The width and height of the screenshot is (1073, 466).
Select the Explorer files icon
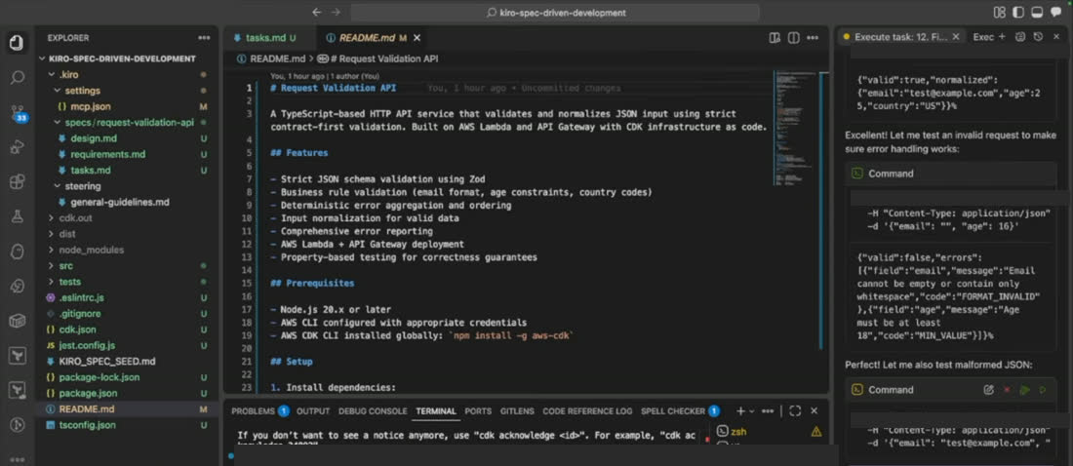pyautogui.click(x=18, y=43)
